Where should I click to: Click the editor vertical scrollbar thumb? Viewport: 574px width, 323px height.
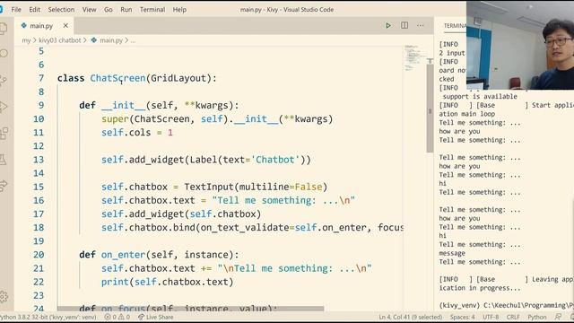point(430,108)
